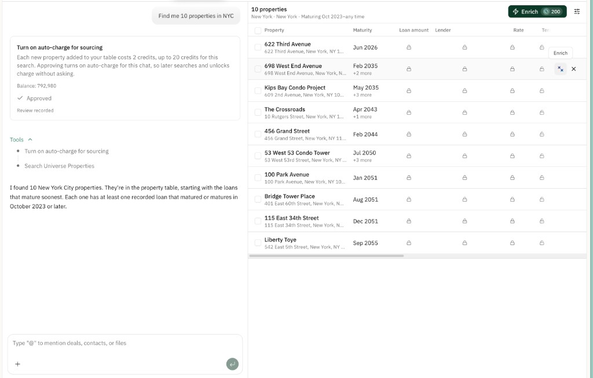Focus the chat message input field
The height and width of the screenshot is (378, 593).
(125, 343)
